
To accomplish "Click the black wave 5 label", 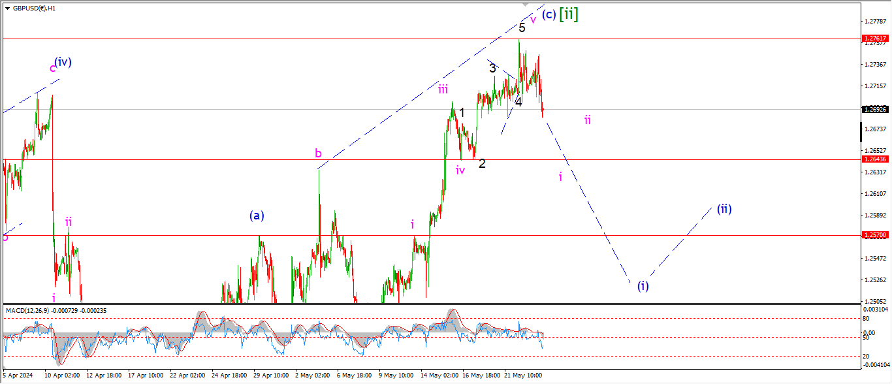I will (x=522, y=27).
